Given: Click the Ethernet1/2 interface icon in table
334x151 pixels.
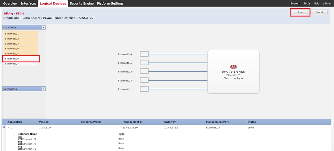Looking at the screenshot, I should click(20, 143).
